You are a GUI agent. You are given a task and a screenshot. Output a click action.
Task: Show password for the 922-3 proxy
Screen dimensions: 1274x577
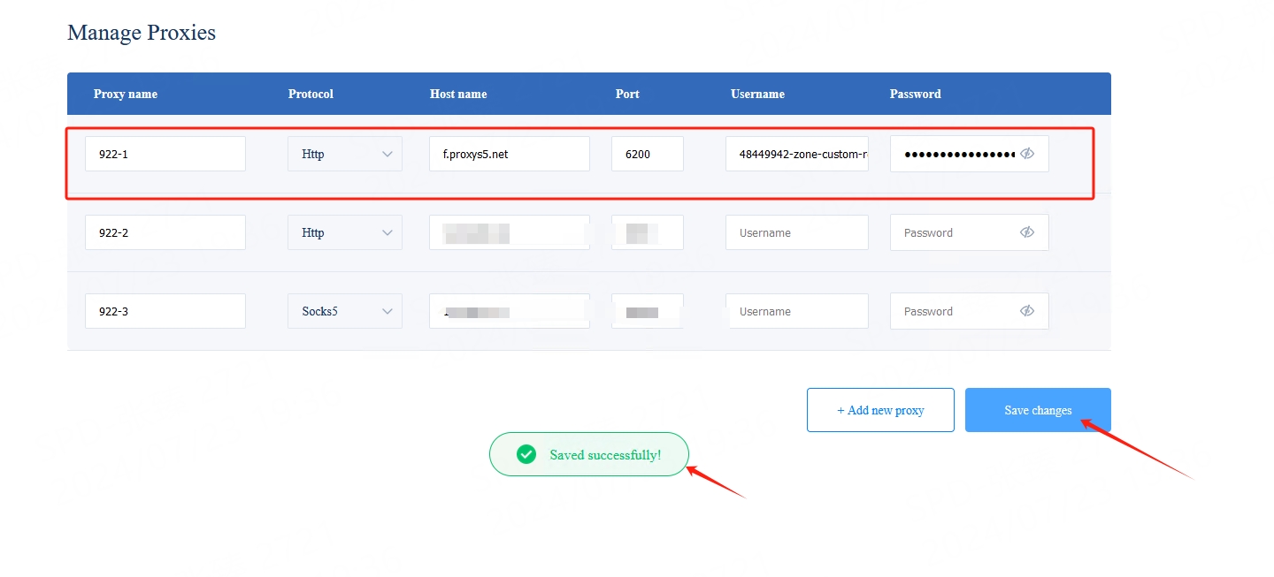click(1026, 311)
